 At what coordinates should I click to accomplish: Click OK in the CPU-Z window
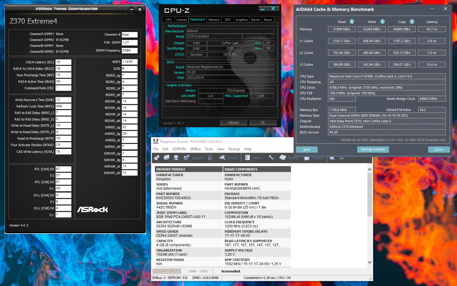click(x=263, y=123)
